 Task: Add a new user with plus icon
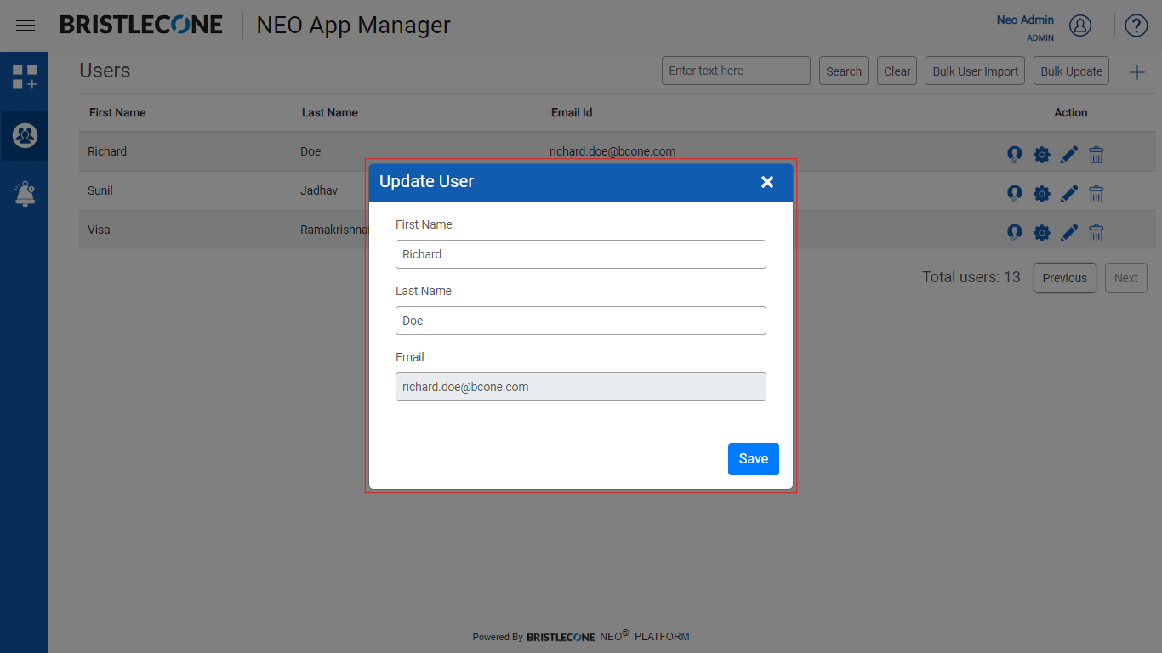click(1137, 72)
